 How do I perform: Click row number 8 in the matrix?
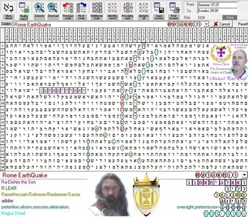tap(3, 90)
